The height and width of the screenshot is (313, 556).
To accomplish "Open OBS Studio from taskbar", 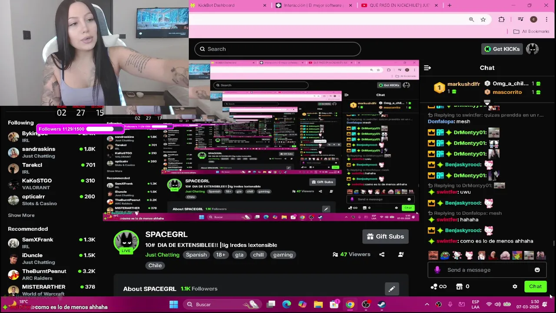I will 366,304.
